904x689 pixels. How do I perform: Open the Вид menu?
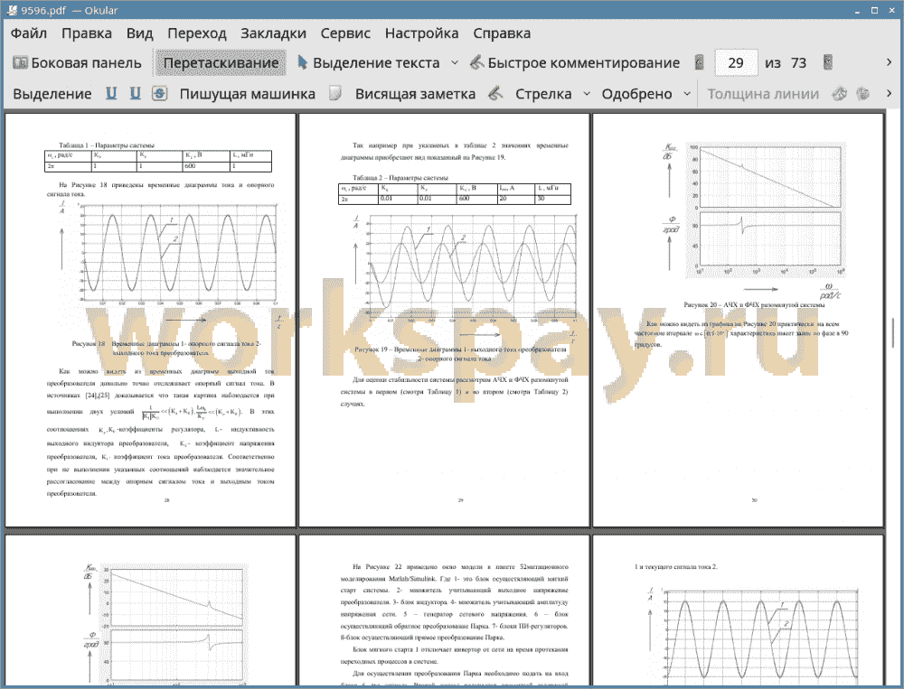tap(139, 33)
